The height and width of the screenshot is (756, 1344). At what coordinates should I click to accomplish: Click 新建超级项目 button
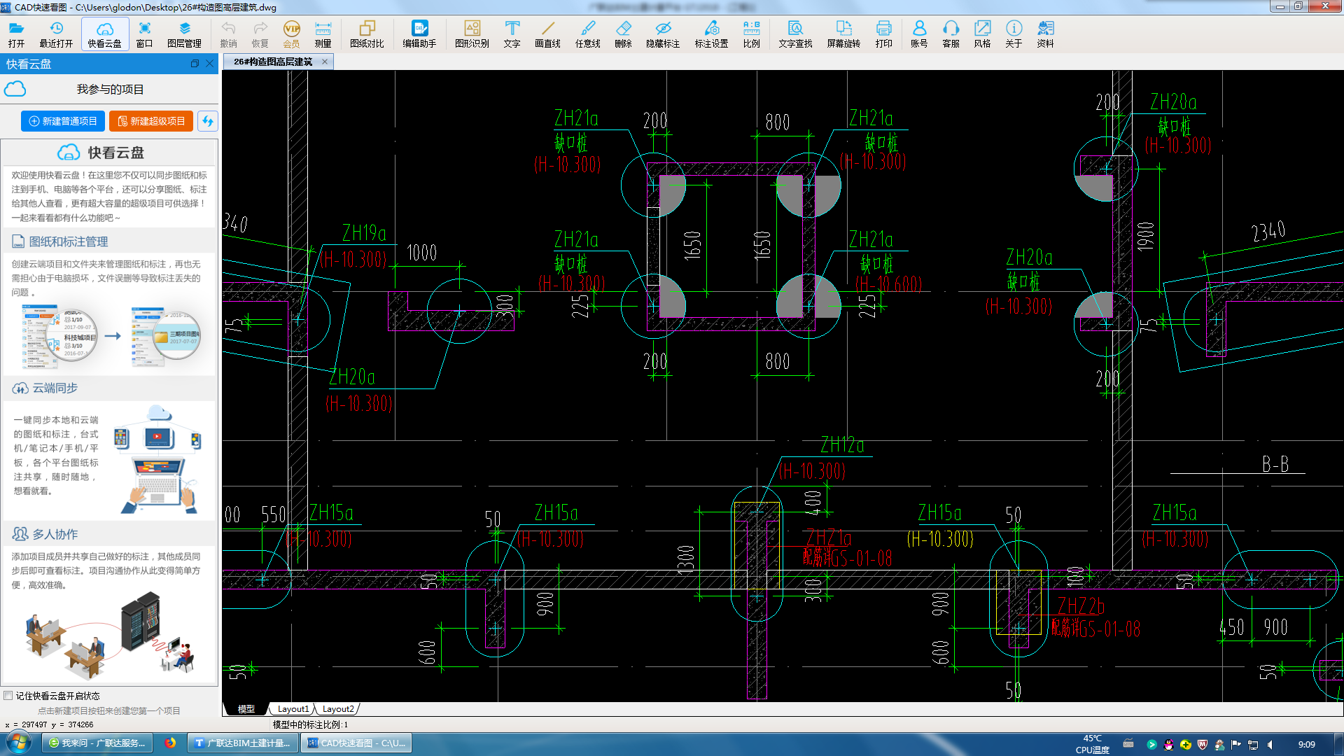click(x=151, y=121)
